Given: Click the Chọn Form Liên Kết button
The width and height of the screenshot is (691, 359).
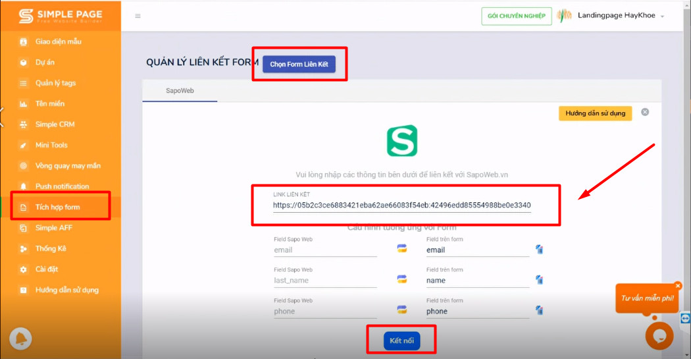Looking at the screenshot, I should (x=299, y=64).
